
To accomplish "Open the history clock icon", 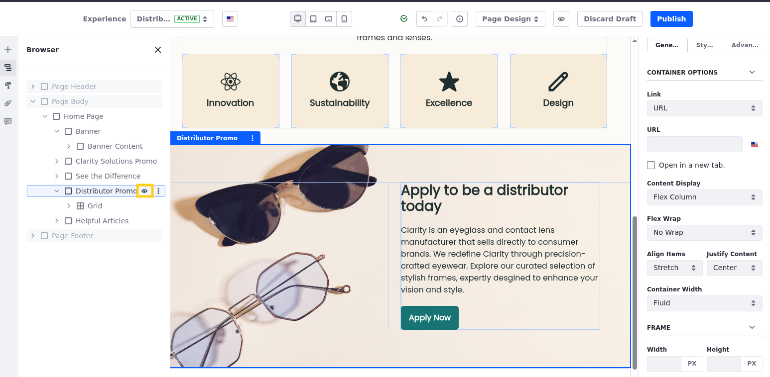I will 459,19.
